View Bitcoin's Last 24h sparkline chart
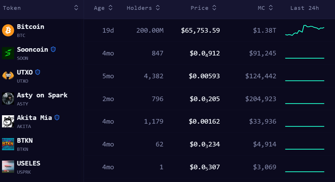335x182 pixels. (305, 30)
